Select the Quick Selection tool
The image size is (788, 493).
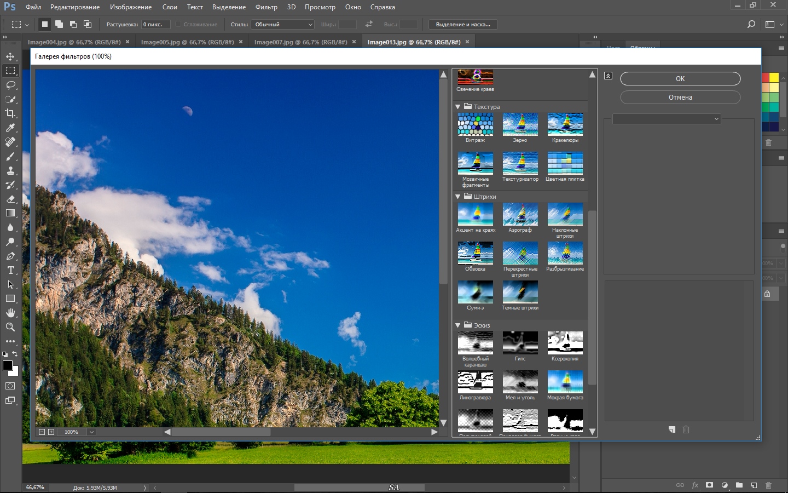tap(10, 99)
